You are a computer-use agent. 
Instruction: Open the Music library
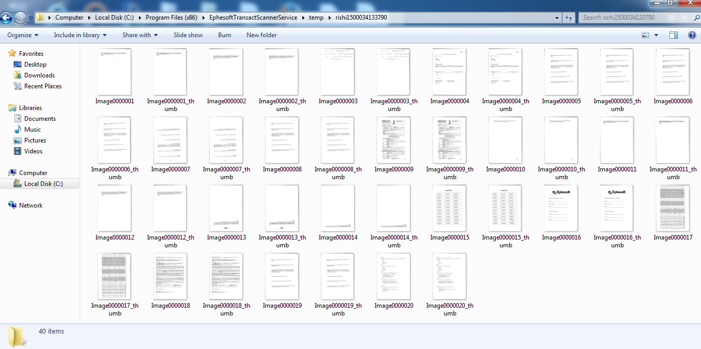pyautogui.click(x=33, y=130)
